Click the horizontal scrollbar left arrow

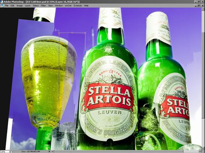52,151
